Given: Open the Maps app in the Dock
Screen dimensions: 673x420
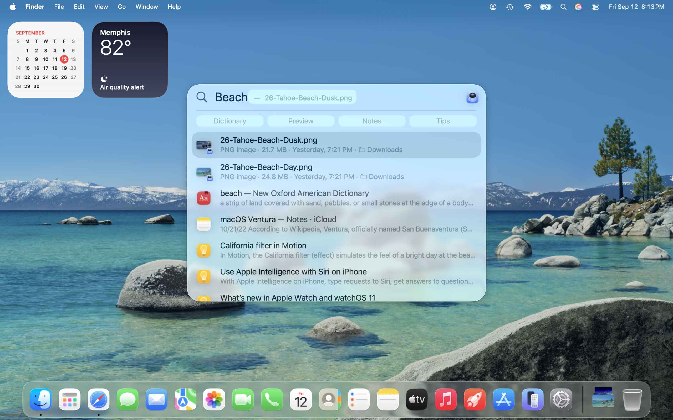Looking at the screenshot, I should [185, 400].
